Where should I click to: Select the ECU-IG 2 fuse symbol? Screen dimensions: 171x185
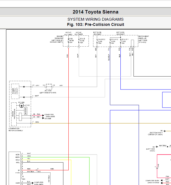pyautogui.click(x=110, y=41)
